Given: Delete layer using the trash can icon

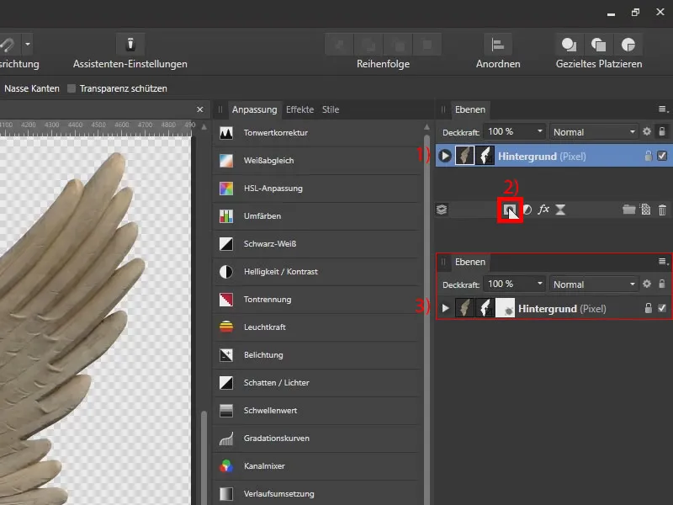Looking at the screenshot, I should [x=662, y=210].
